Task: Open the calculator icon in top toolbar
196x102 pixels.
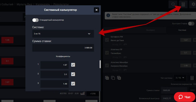Action: [183, 4]
